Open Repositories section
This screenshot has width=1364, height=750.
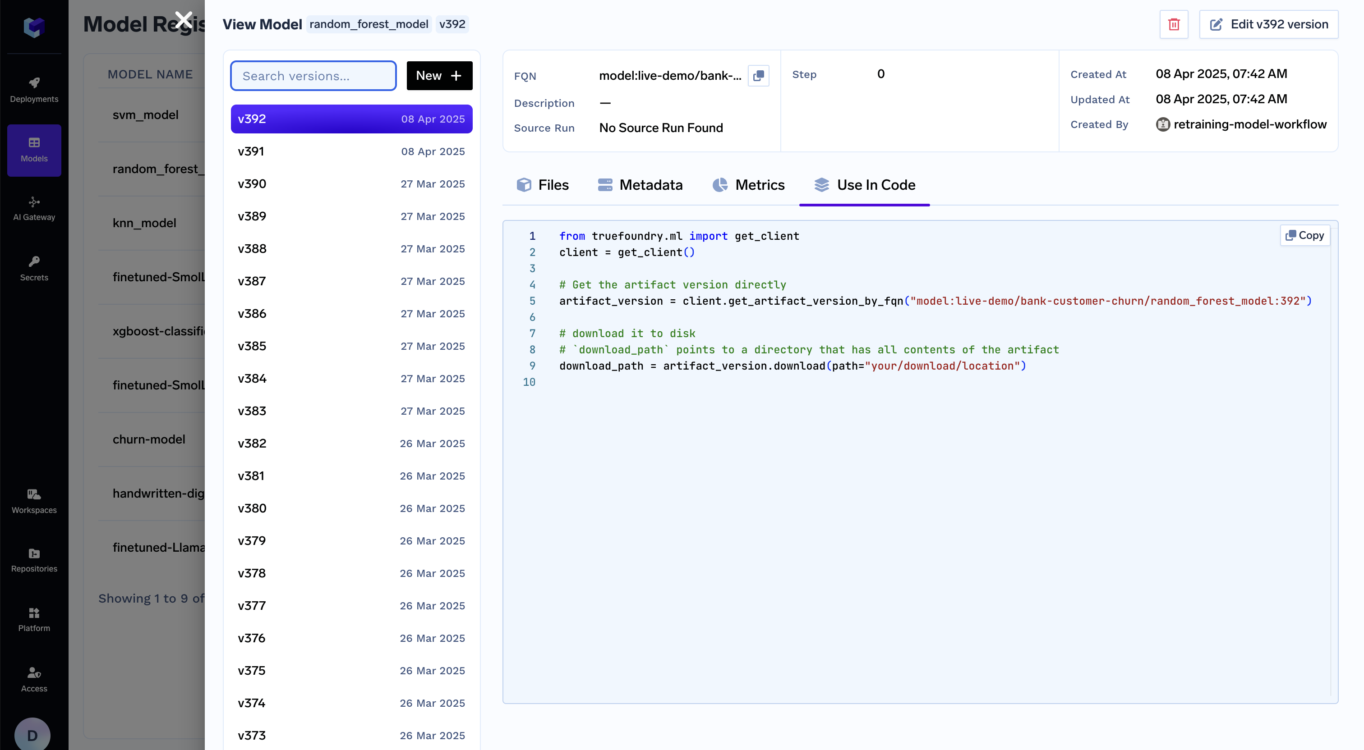pyautogui.click(x=34, y=560)
